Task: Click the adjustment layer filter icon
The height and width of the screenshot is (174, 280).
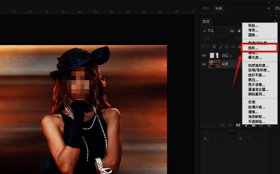Action: [x=239, y=31]
